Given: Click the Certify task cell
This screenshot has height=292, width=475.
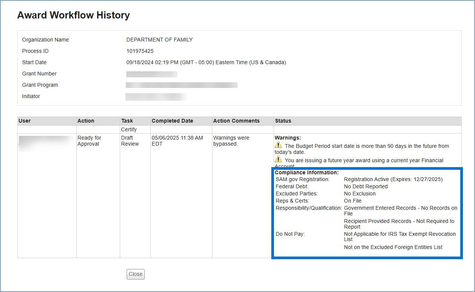Looking at the screenshot, I should pyautogui.click(x=129, y=129).
